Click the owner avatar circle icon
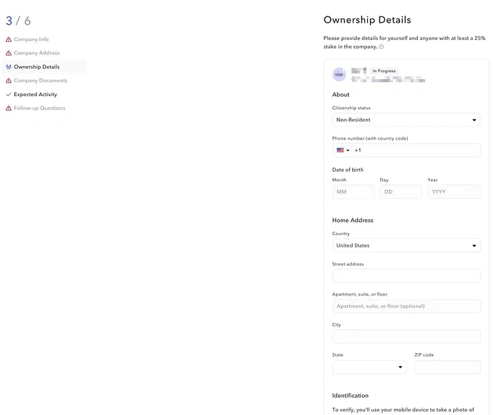 tap(339, 75)
